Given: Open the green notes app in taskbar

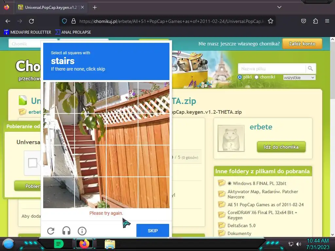Looking at the screenshot, I should click(59, 244).
